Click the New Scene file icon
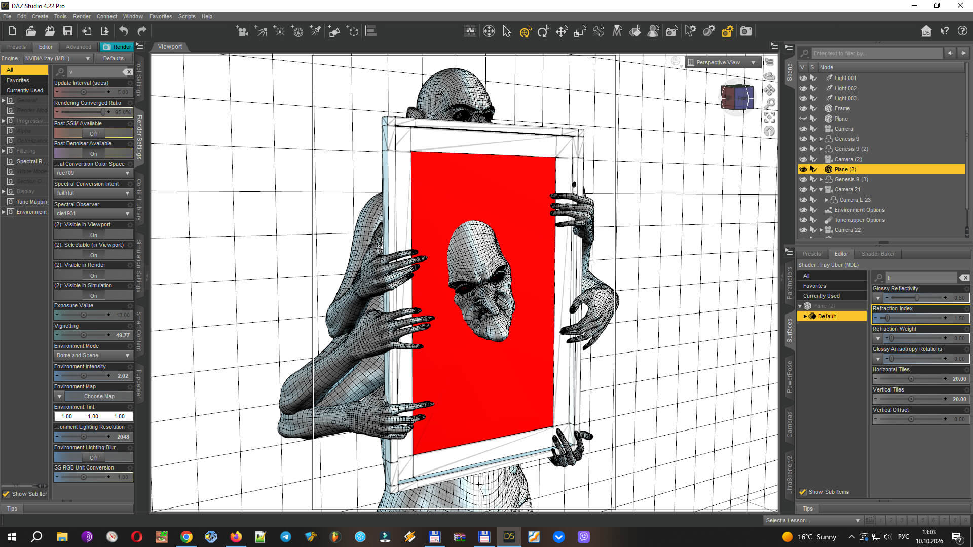Viewport: 973px width, 547px height. (x=13, y=31)
